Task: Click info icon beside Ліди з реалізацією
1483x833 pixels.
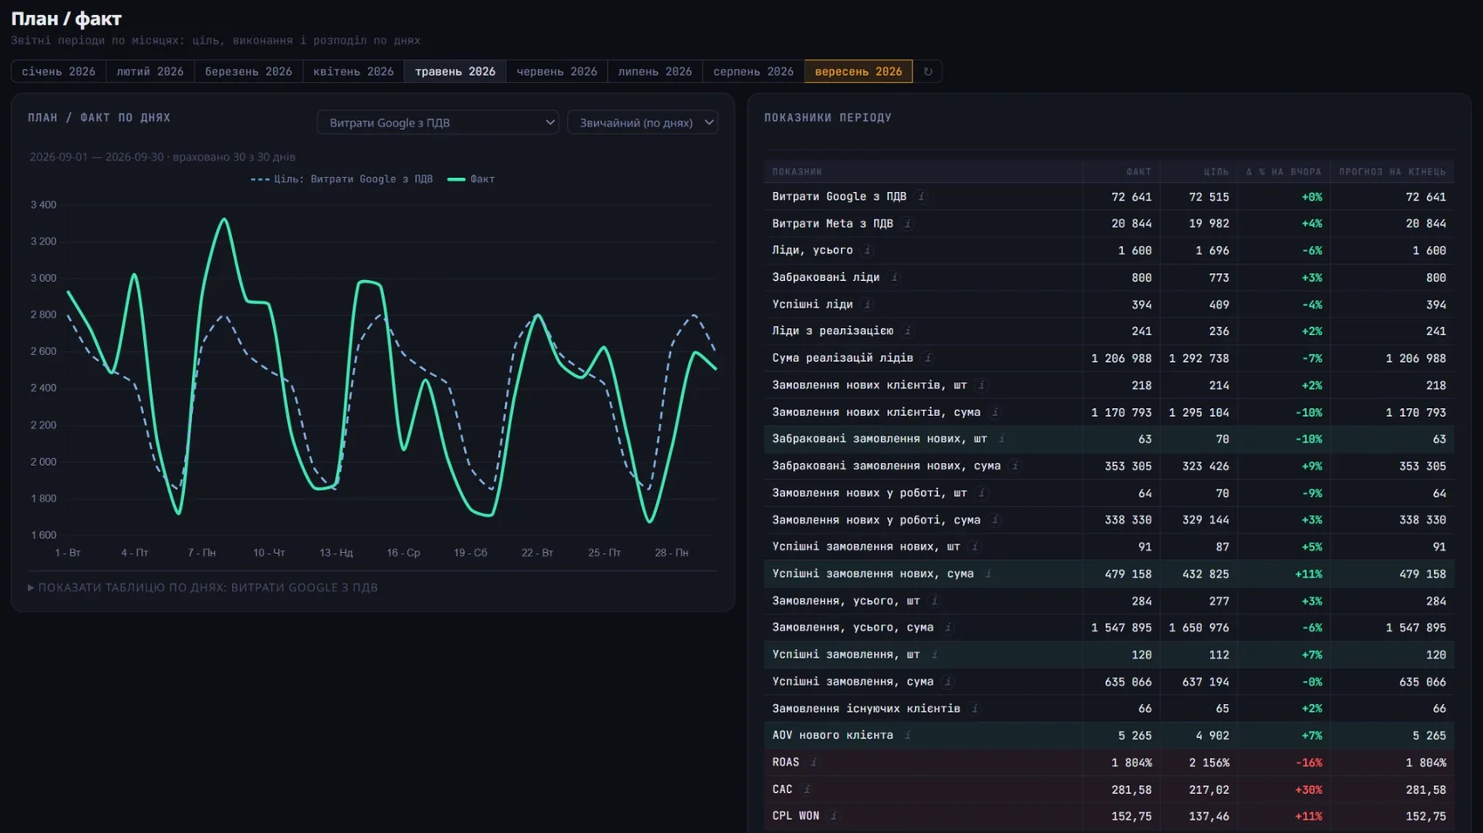Action: pos(908,331)
